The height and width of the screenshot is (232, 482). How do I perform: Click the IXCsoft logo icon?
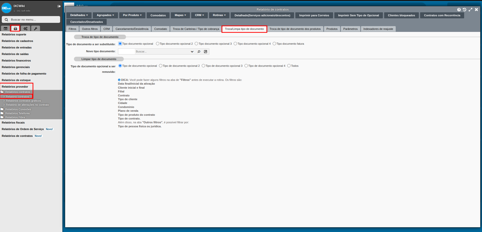[7, 8]
